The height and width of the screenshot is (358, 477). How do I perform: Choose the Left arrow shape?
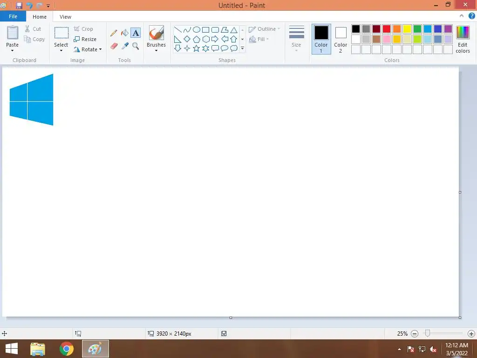[x=225, y=39]
